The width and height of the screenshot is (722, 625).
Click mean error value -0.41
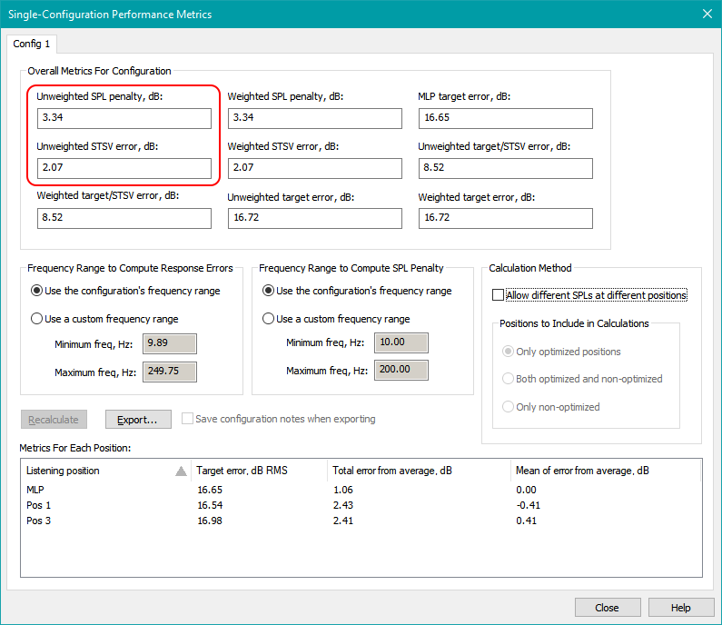529,505
